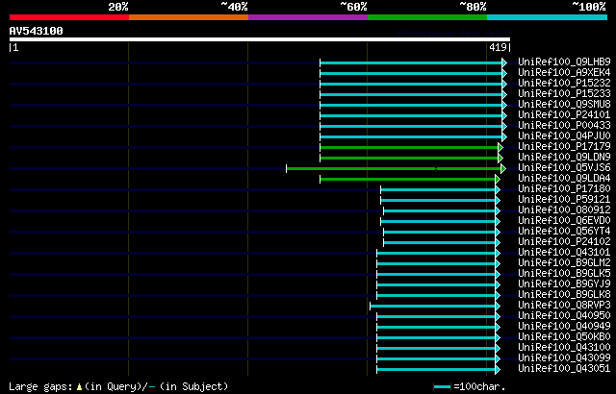
Task: Select hit UniRef100_P17179
Action: pos(564,147)
